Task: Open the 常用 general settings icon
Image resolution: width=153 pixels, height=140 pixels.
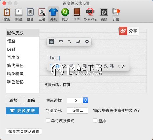Action: click(7, 15)
